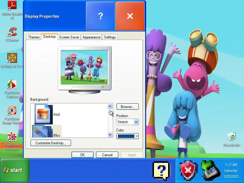Click the date 3/25/2023 in the tray
Image resolution: width=244 pixels, height=183 pixels.
(x=231, y=176)
